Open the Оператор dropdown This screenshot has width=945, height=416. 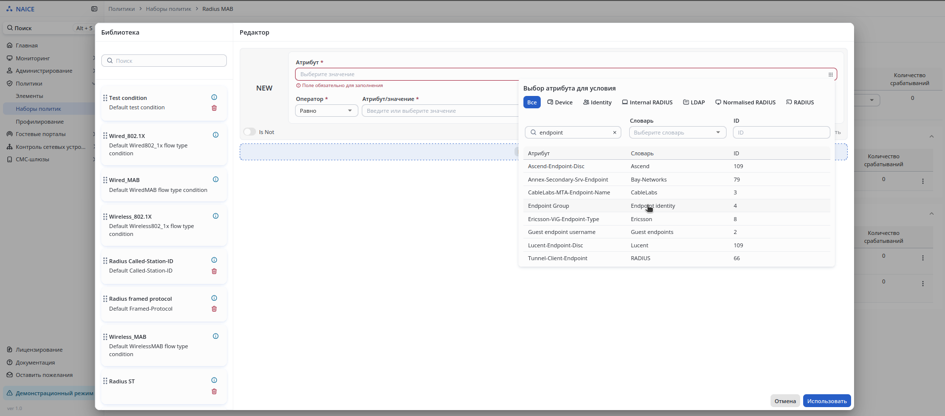pos(326,111)
